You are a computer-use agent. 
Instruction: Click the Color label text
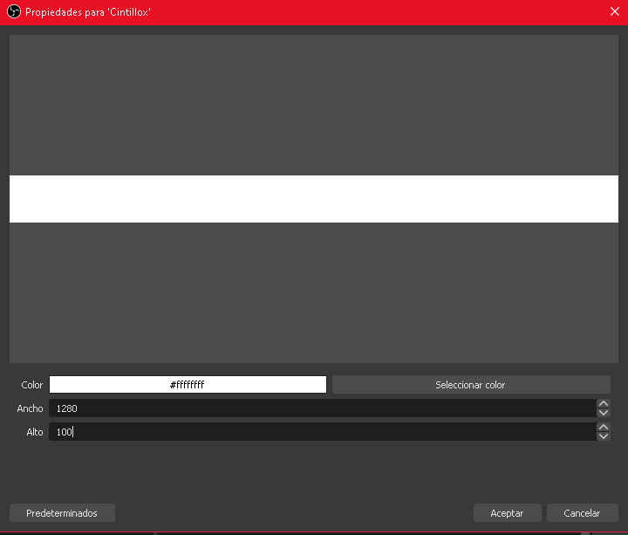[x=31, y=385]
